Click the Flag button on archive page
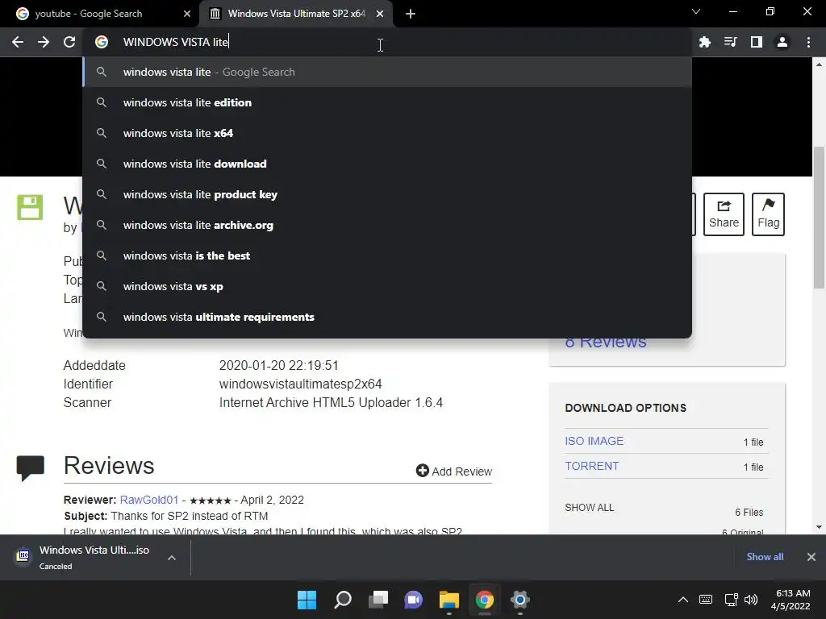The width and height of the screenshot is (826, 619). coord(768,214)
